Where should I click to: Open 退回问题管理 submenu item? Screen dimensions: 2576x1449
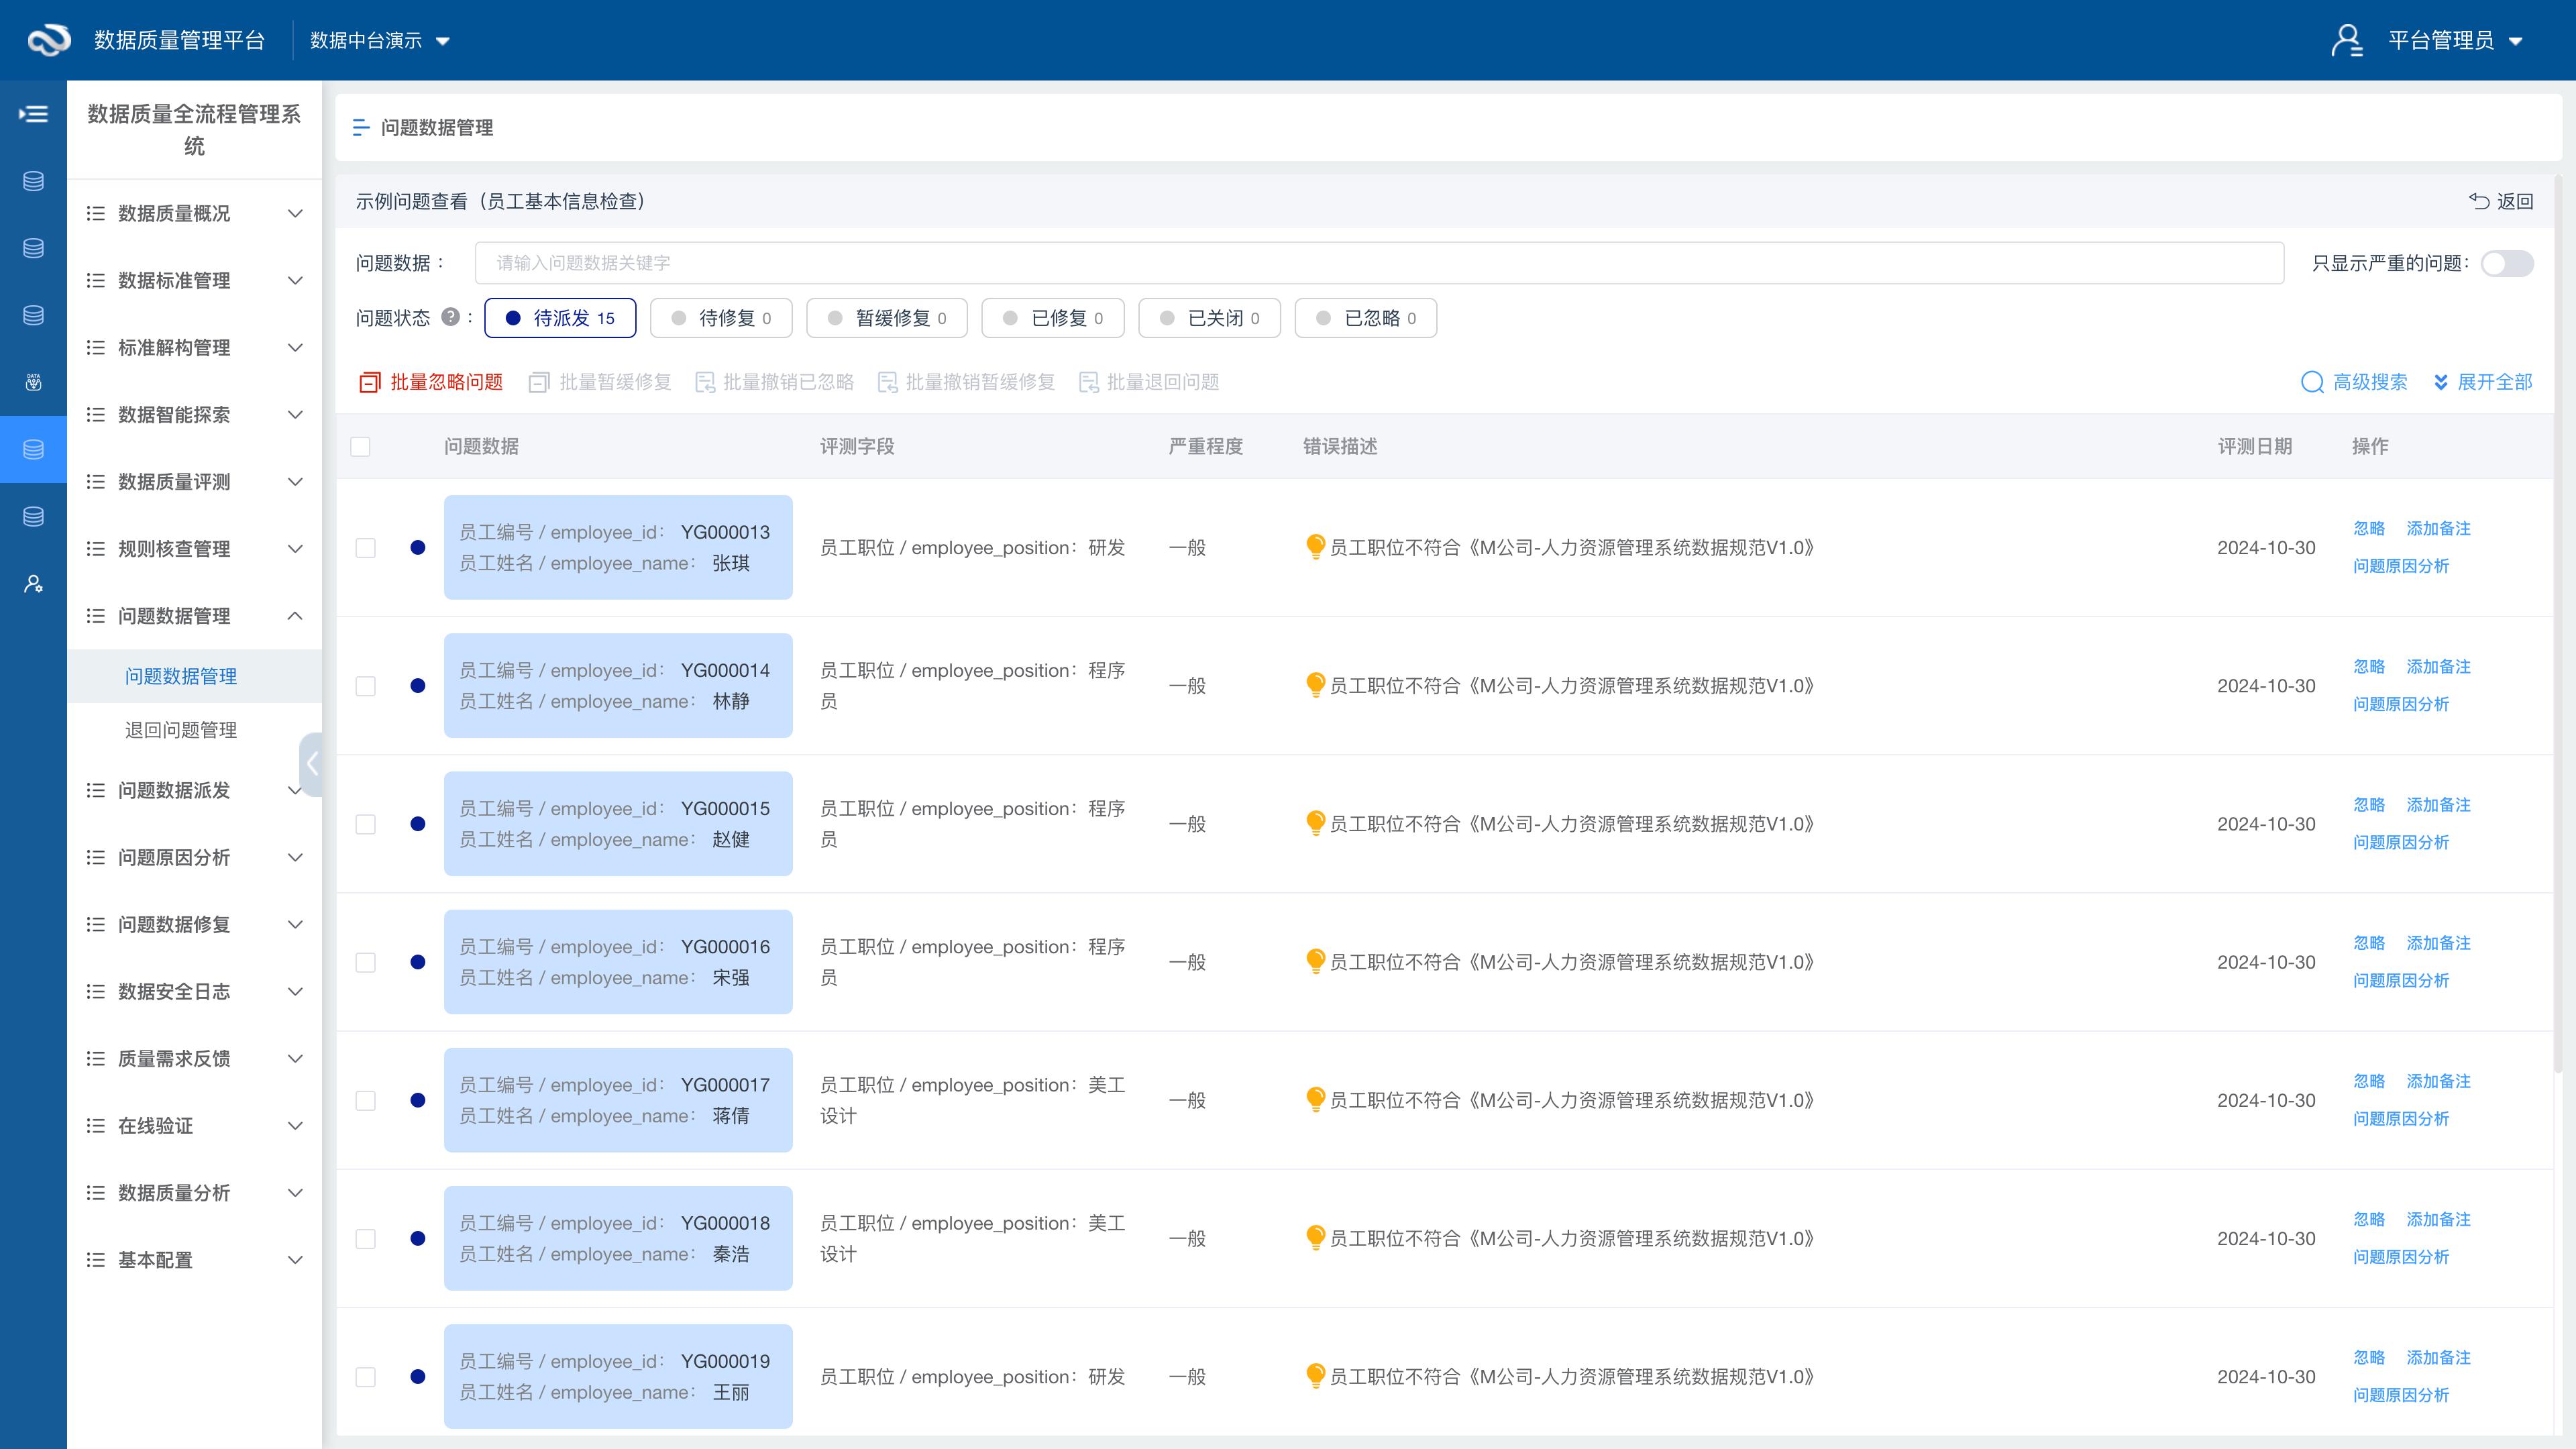point(181,730)
